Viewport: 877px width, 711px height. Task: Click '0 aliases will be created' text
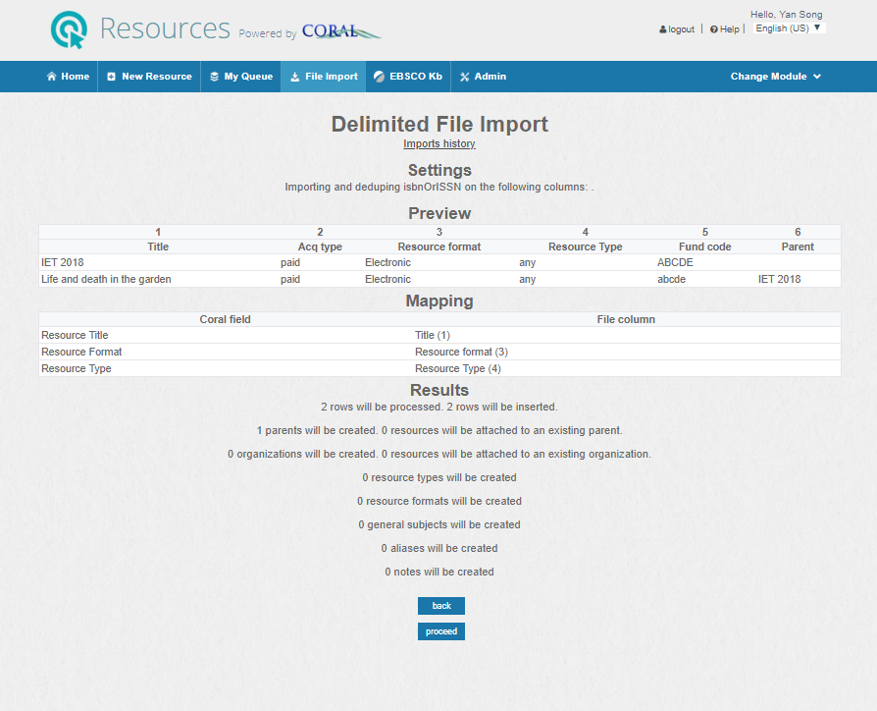point(439,549)
